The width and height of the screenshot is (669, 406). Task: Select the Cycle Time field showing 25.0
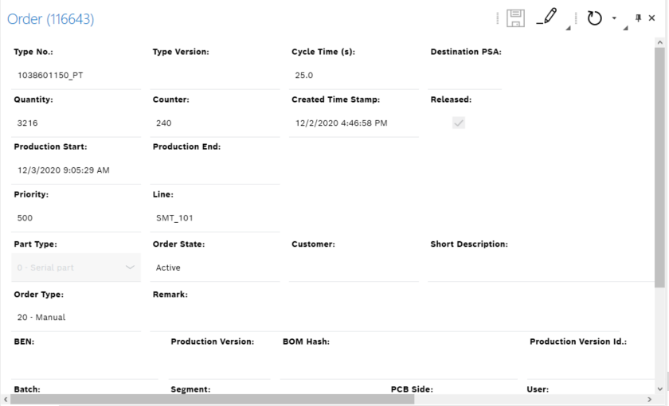(354, 76)
